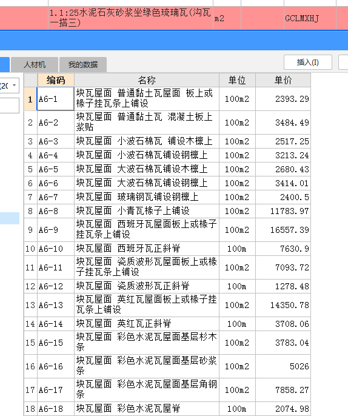The image size is (348, 416).
Task: Select code cell A6-15
Action: point(55,343)
